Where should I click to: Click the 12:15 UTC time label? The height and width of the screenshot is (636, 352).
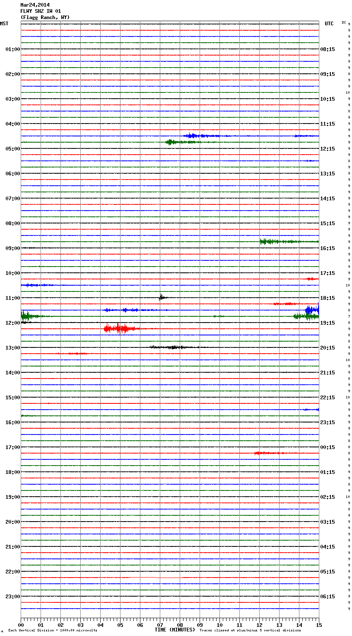328,149
